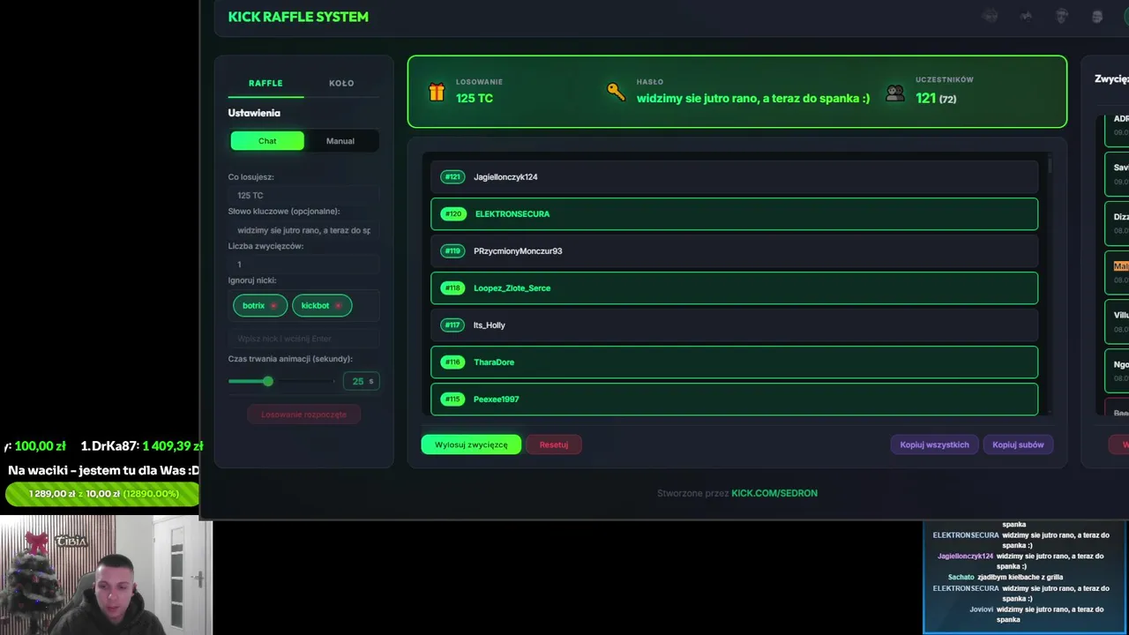This screenshot has width=1129, height=635.
Task: Click Joviovi chat message in overlay
Action: tap(1036, 614)
